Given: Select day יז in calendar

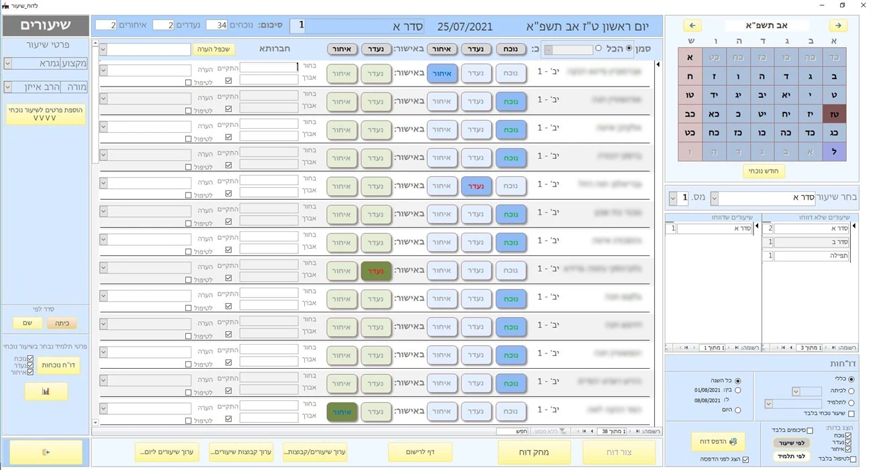Looking at the screenshot, I should pos(811,114).
